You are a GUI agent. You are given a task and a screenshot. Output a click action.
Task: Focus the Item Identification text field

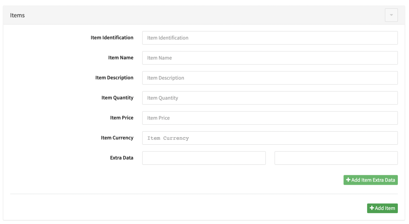[270, 38]
